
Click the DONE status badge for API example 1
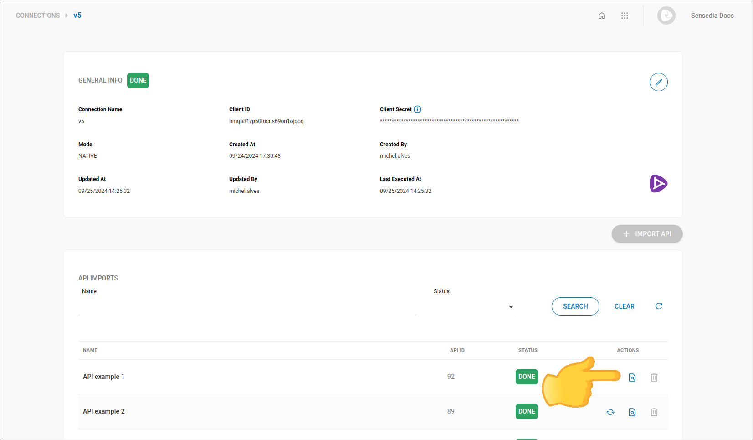(x=527, y=377)
